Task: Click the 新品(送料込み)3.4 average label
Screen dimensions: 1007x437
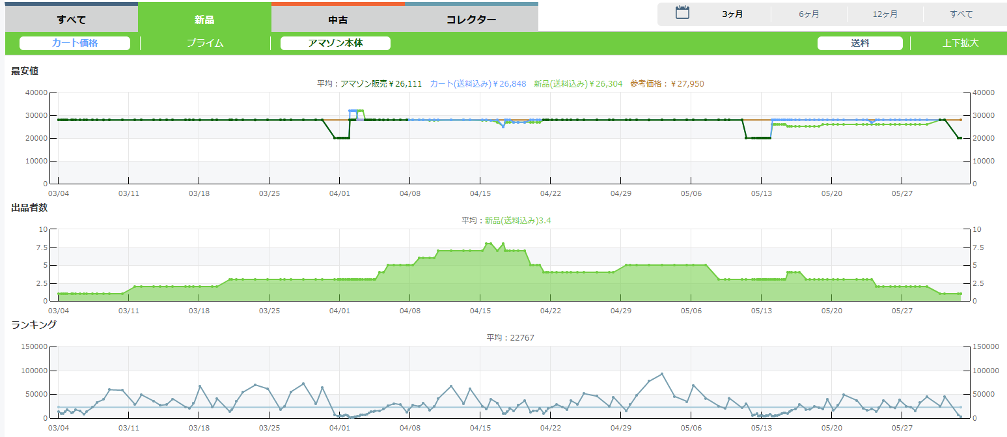Action: click(518, 221)
